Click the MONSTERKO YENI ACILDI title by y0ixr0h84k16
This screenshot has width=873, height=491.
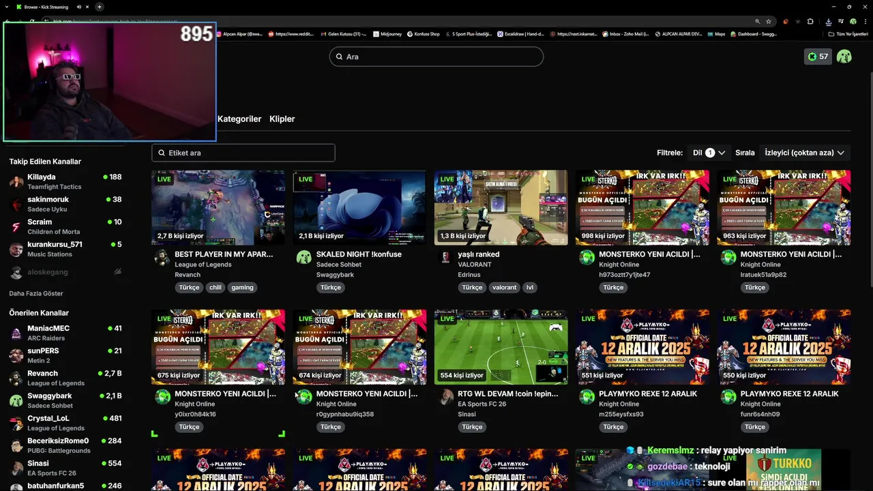tap(225, 393)
